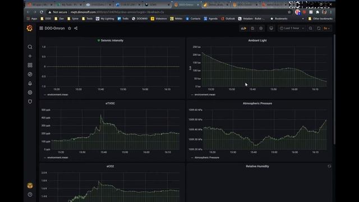Save the dashboard with the disk icon
The image size is (359, 202).
point(252,28)
